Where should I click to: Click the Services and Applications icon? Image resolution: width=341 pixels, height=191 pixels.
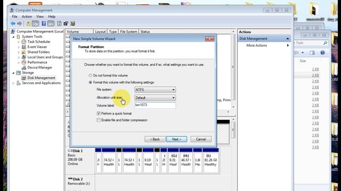(19, 83)
